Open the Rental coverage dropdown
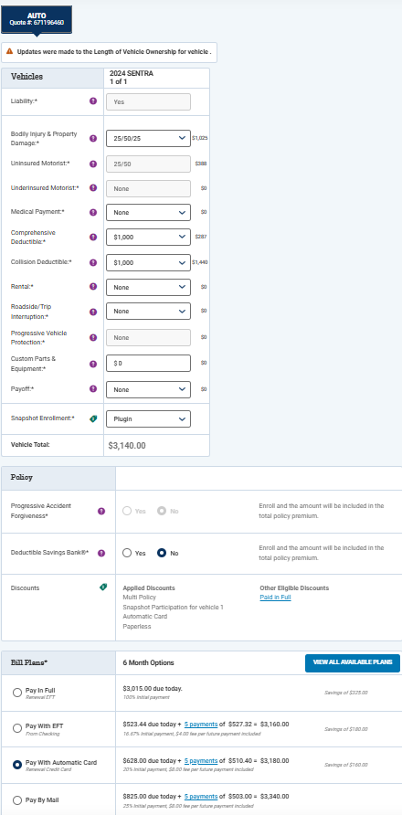This screenshot has width=402, height=815. pos(148,287)
